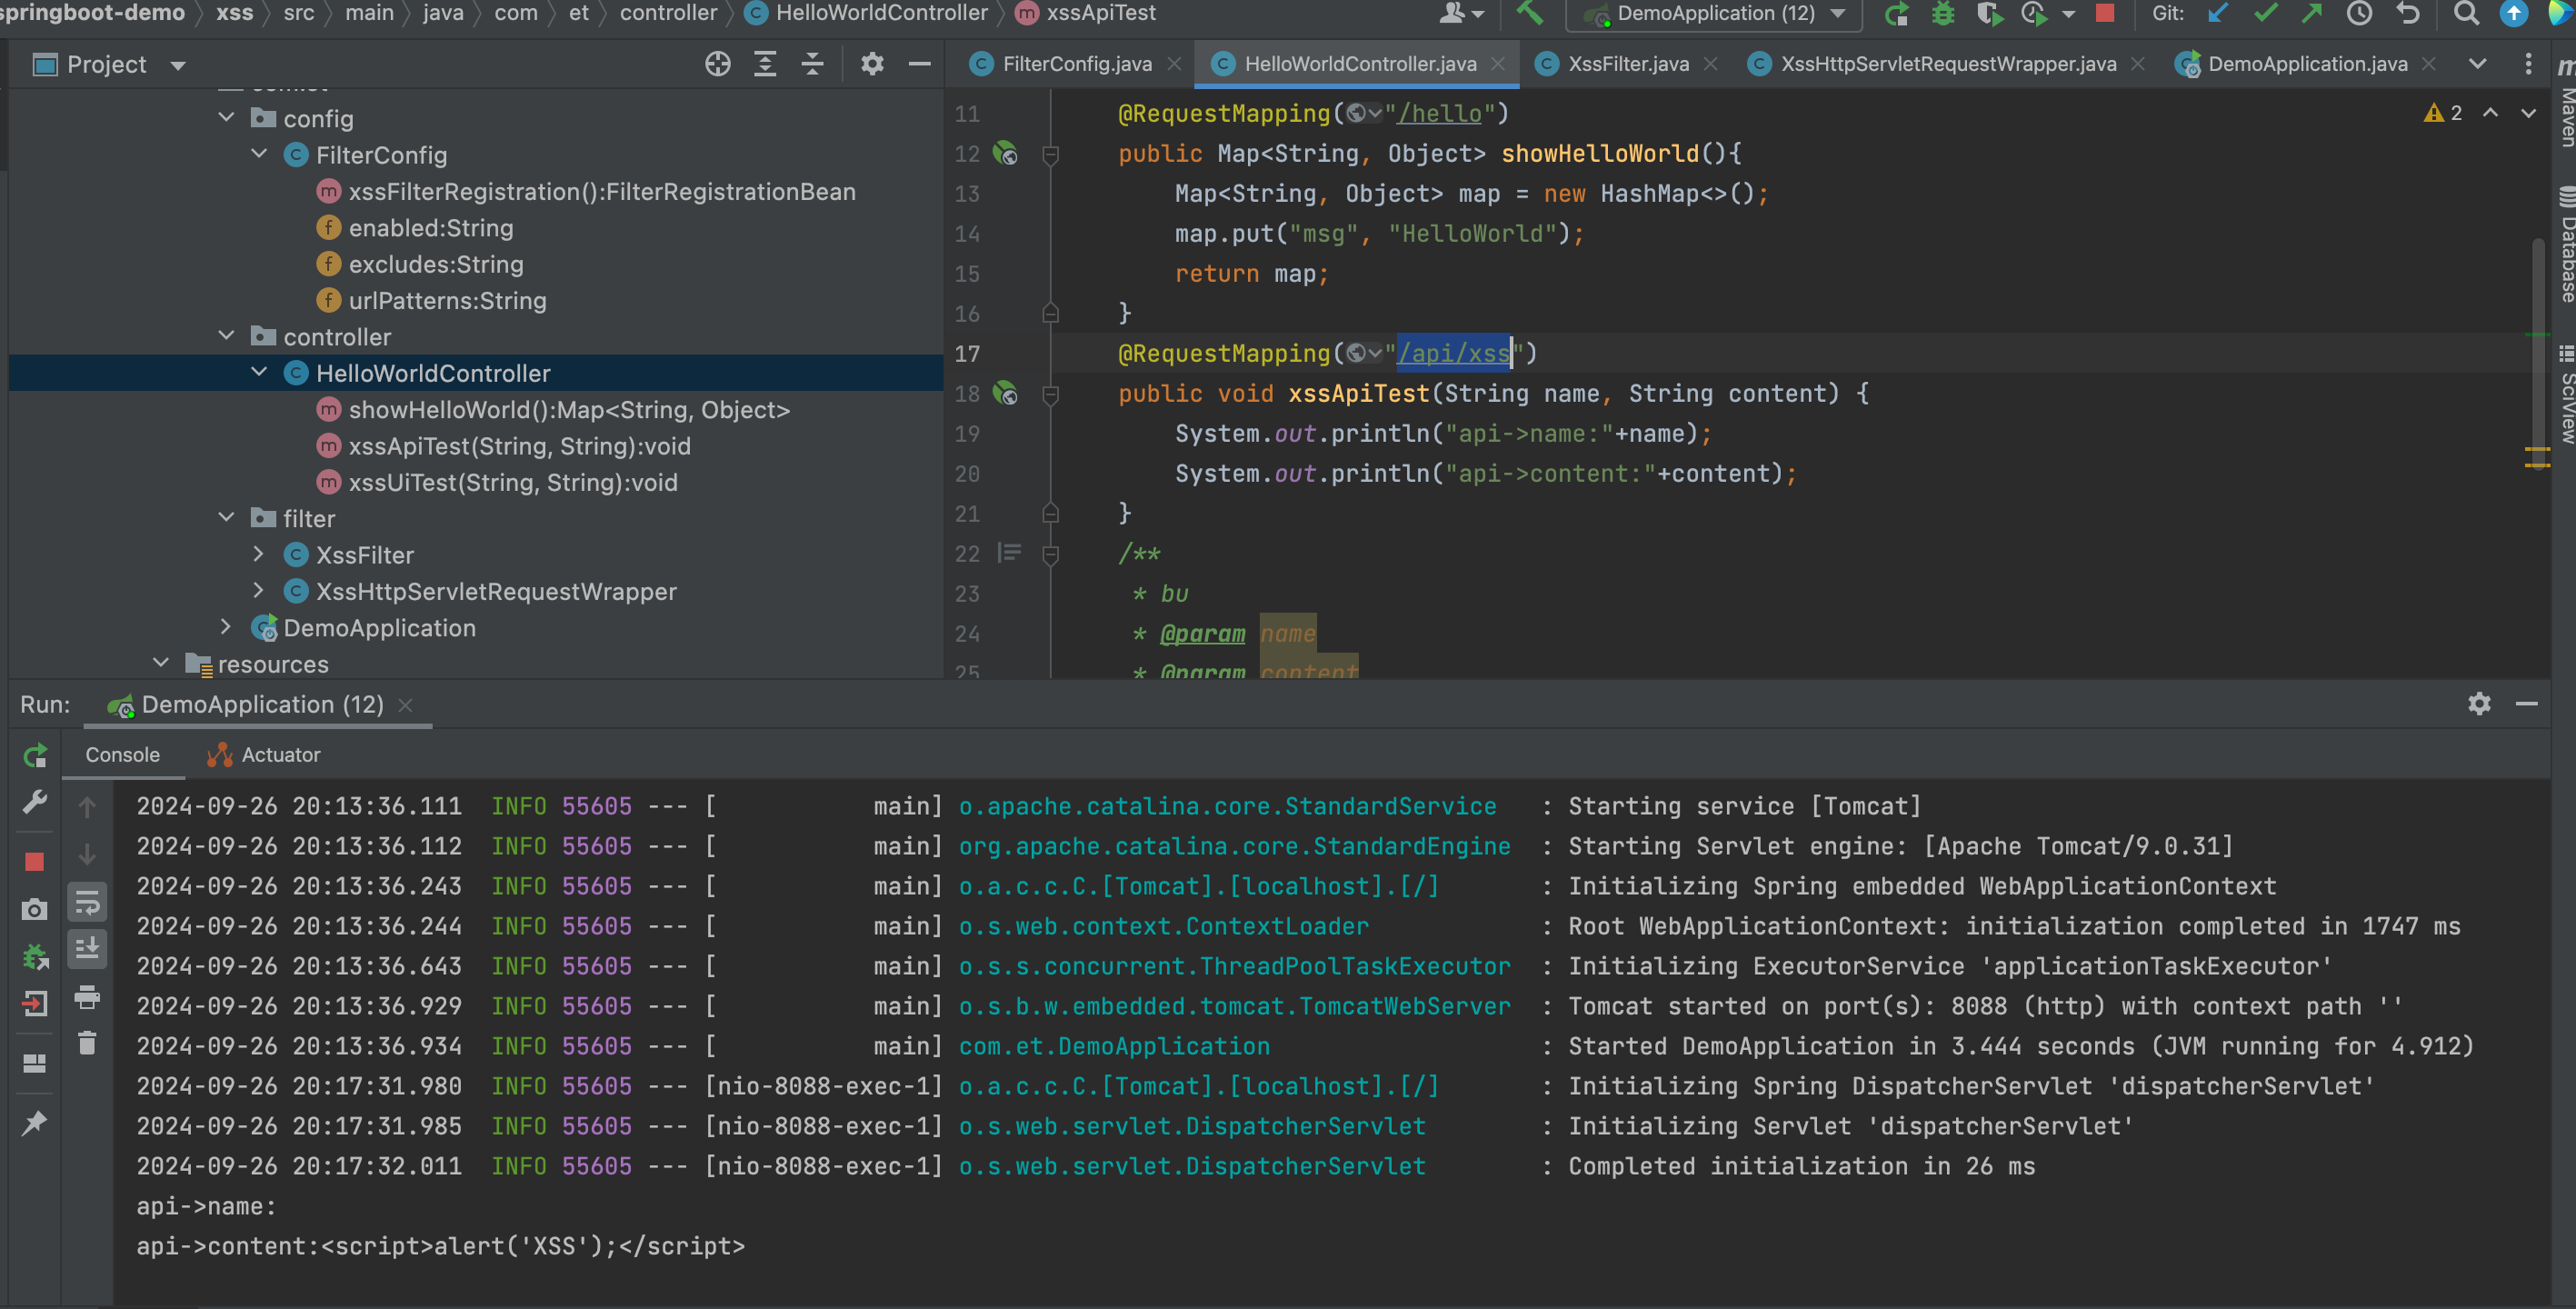Click the thread dump camera icon
The image size is (2576, 1309).
coord(34,909)
